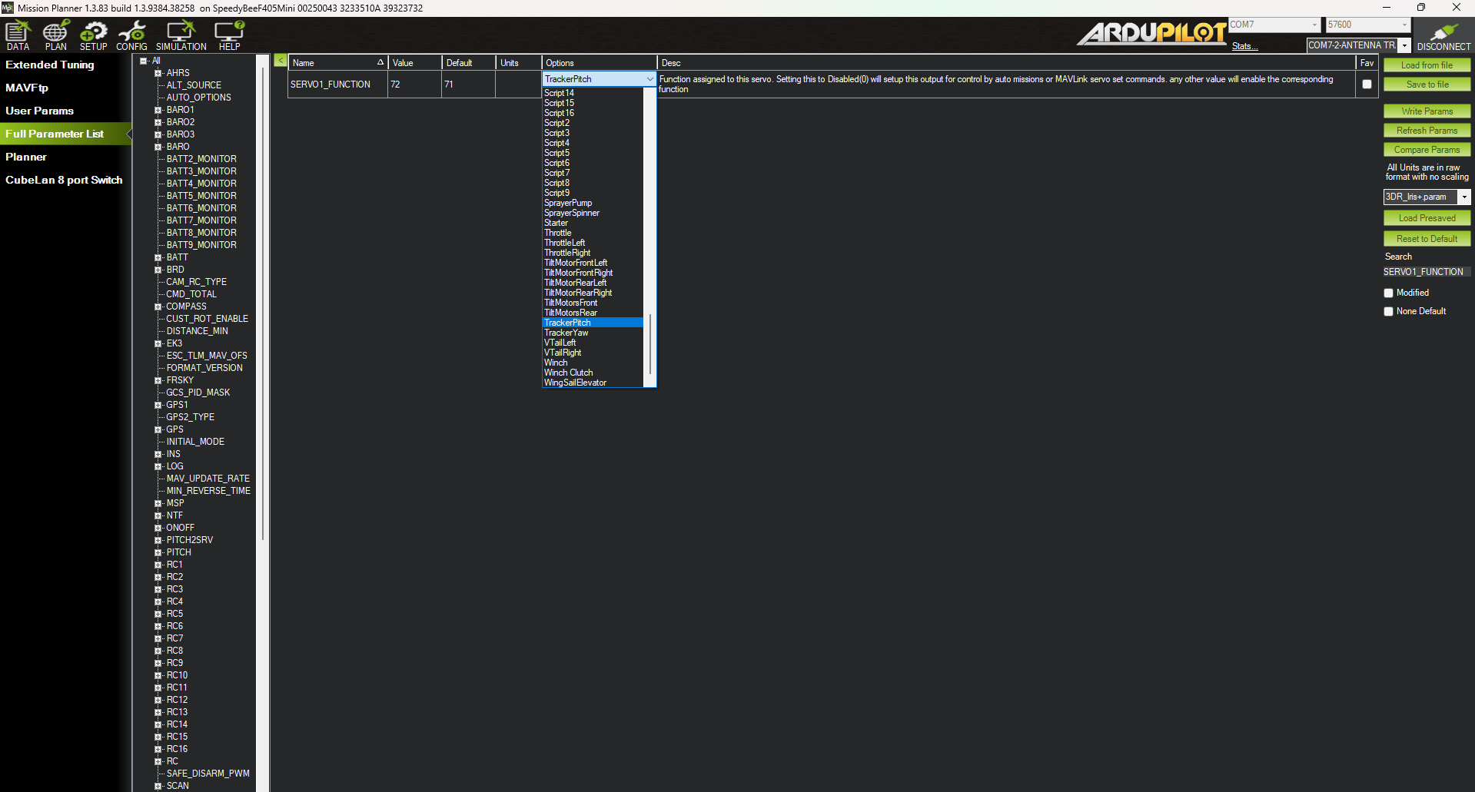Click Save to file button
Viewport: 1475px width, 792px height.
pos(1427,85)
